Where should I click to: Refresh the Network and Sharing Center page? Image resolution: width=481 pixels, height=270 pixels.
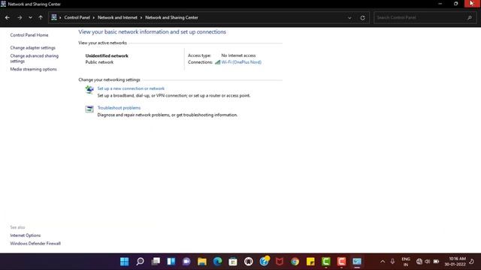[362, 18]
